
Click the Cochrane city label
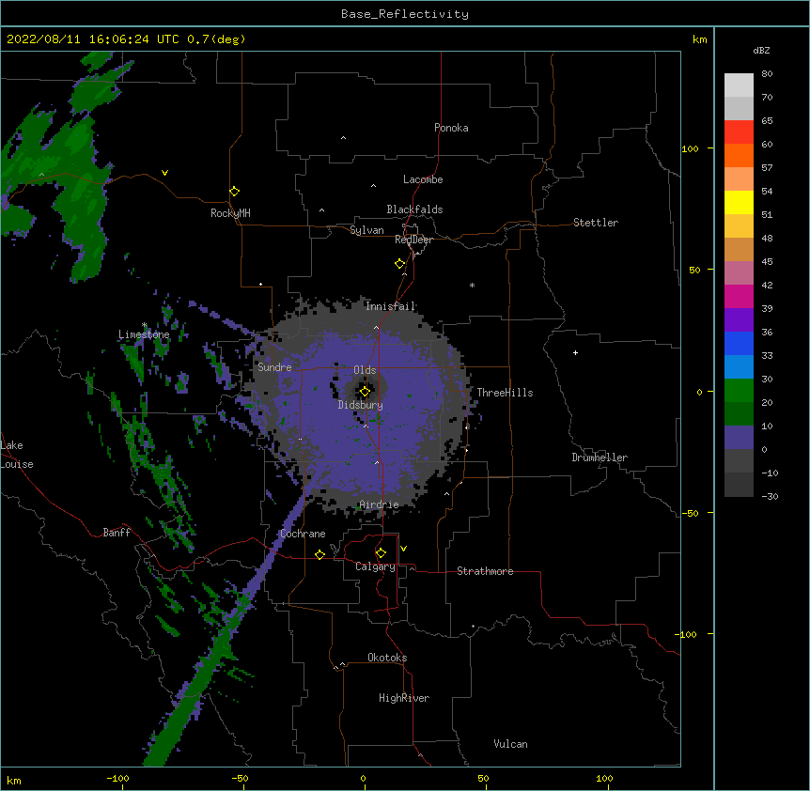303,534
